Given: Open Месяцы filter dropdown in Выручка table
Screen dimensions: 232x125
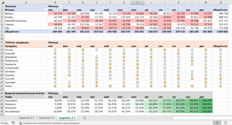Looking at the screenshot, I should (61, 6).
